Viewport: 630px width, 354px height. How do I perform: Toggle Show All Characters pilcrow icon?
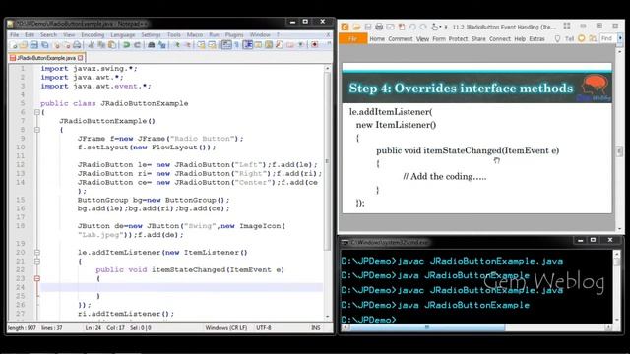click(x=236, y=45)
